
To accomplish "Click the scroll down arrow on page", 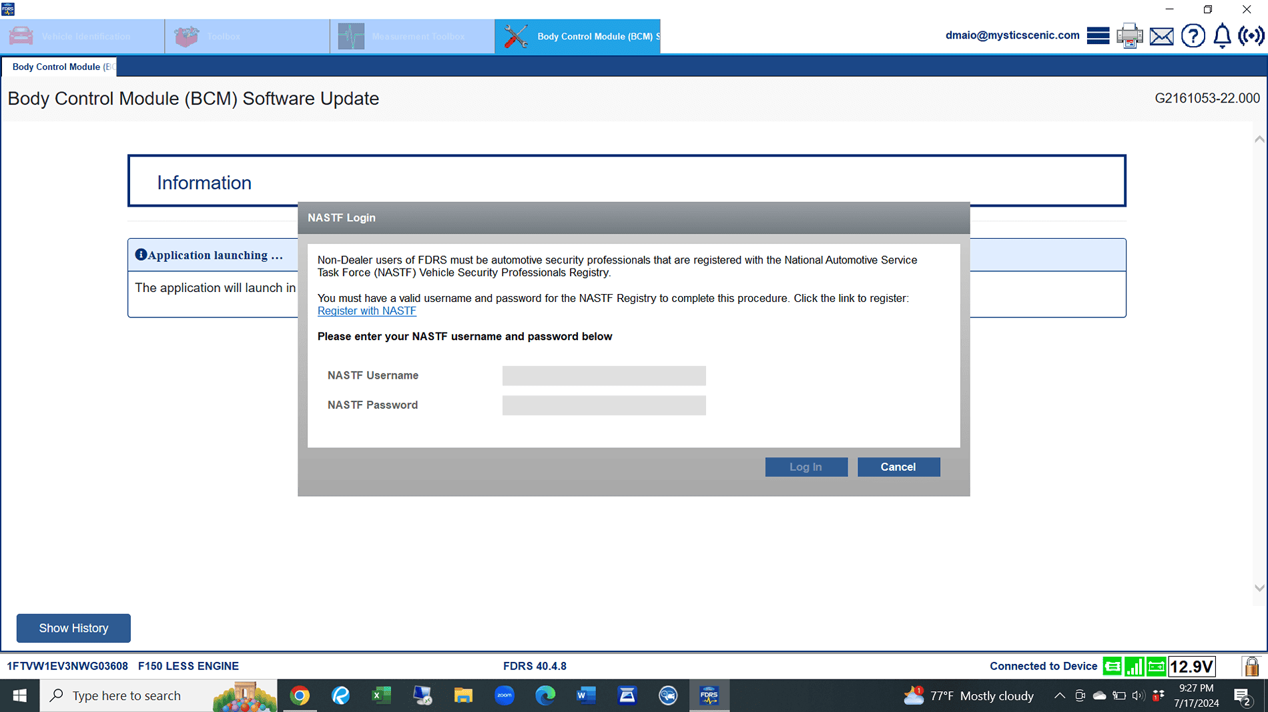I will coord(1259,588).
